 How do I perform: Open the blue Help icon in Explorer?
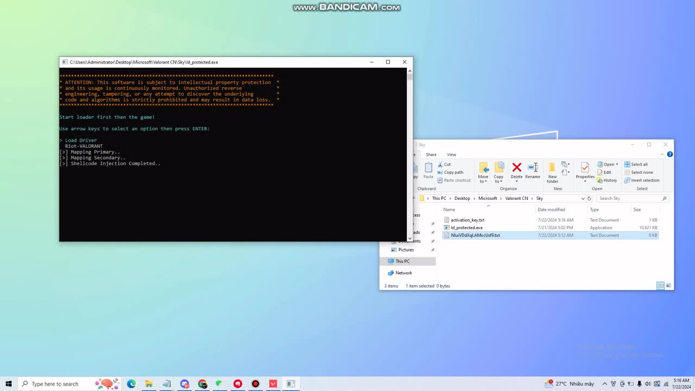coord(669,154)
